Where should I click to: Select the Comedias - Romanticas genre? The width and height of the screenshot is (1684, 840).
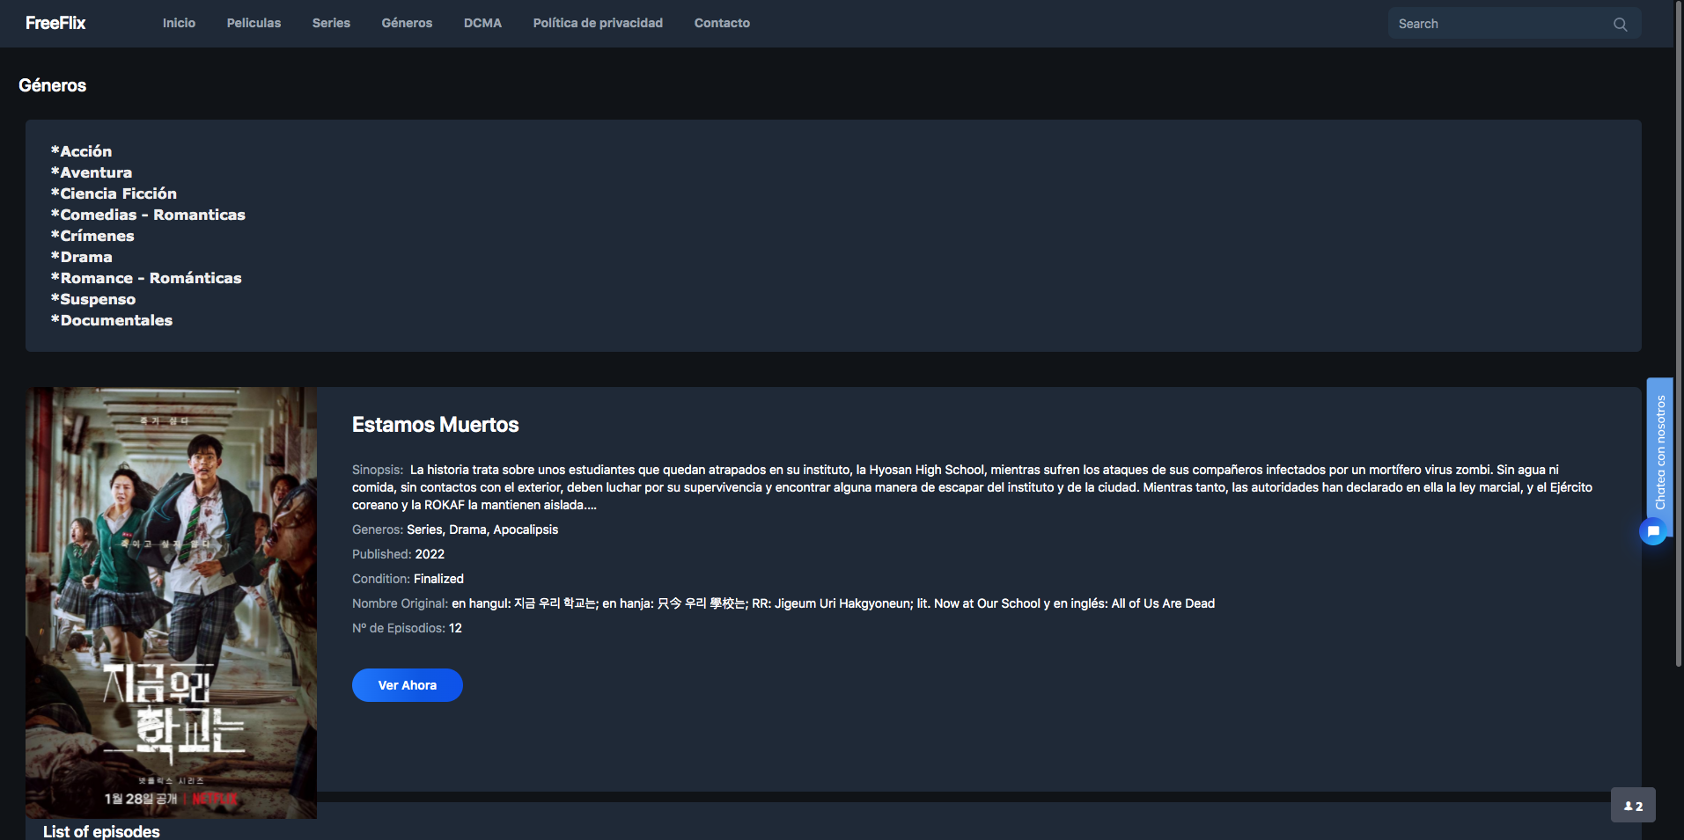click(149, 215)
